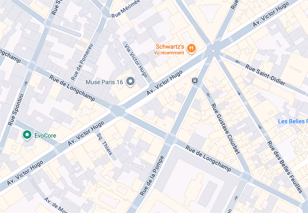
Task: Click the one-way arrow on Rue Spontini
Action: tap(26, 84)
